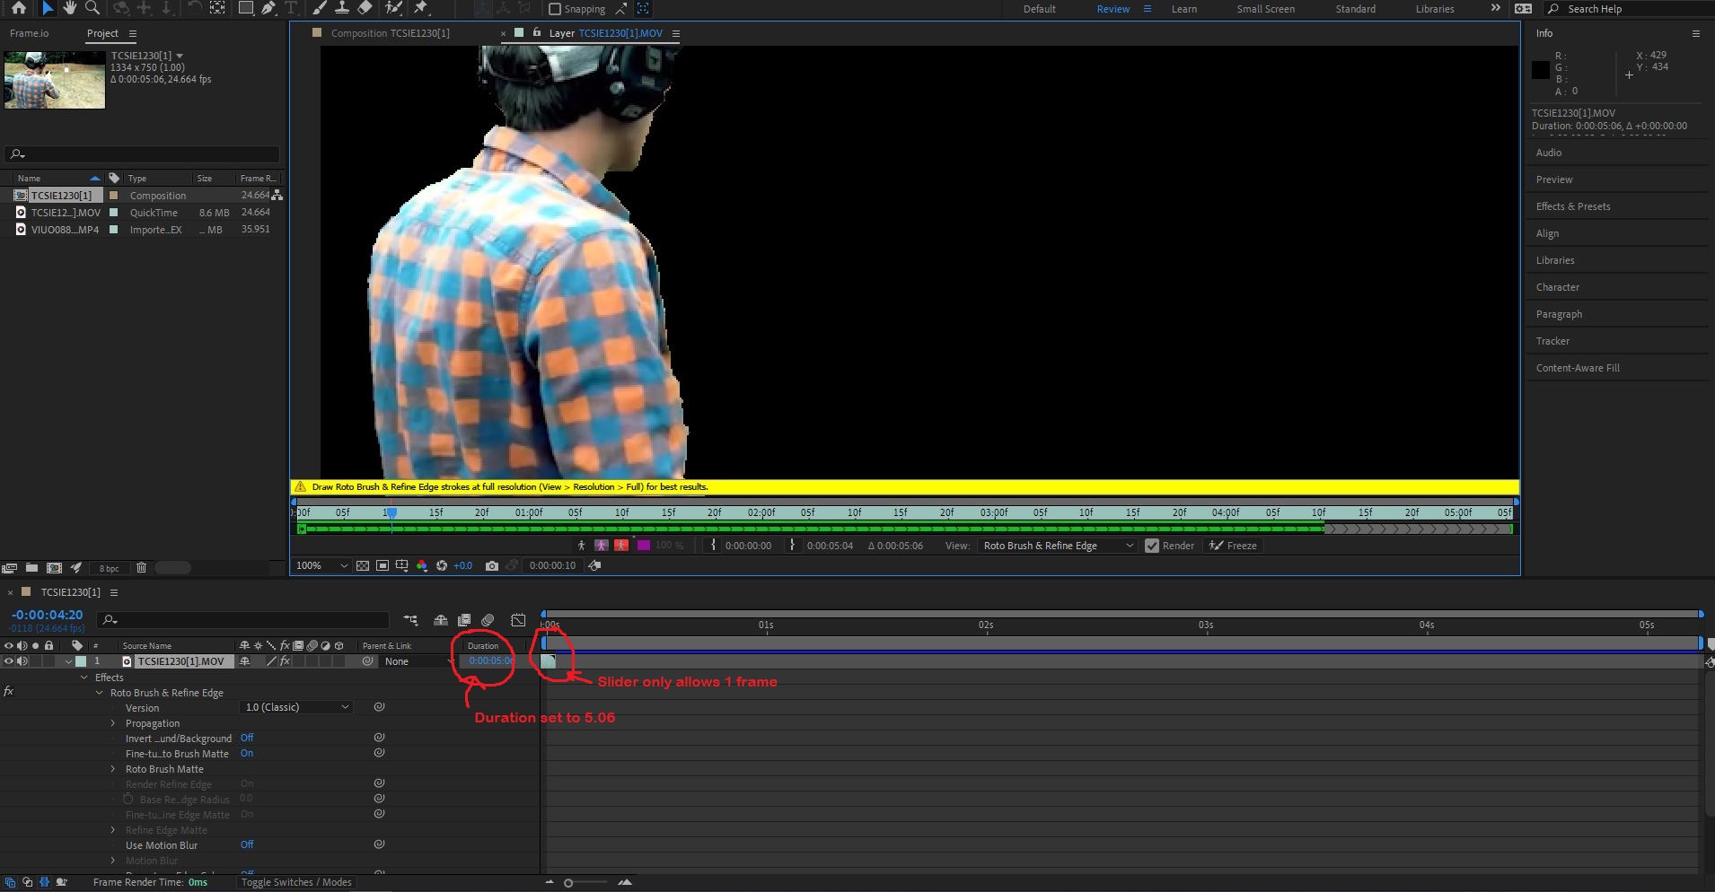Mute audio for the TCSIE1230[1].MOV layer
Image resolution: width=1715 pixels, height=892 pixels.
(x=22, y=661)
